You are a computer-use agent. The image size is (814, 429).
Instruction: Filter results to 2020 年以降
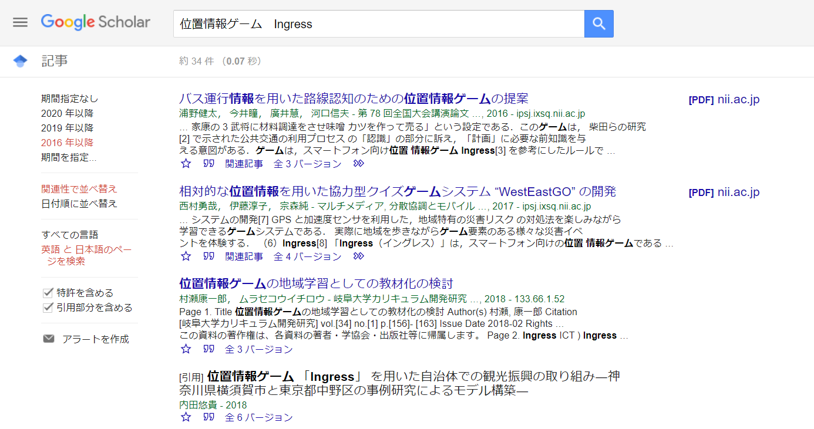(68, 113)
